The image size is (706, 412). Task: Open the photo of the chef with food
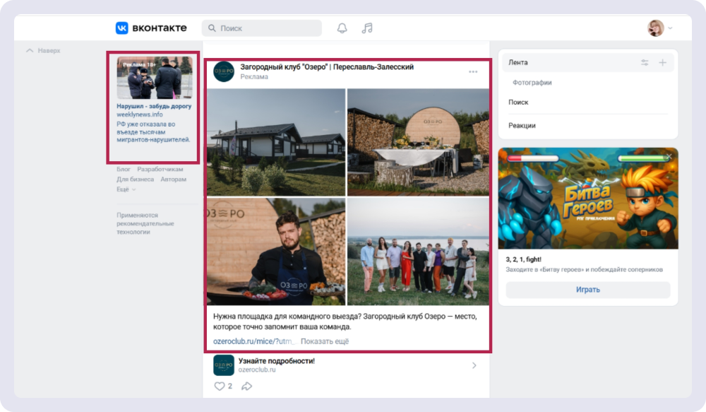coord(276,251)
